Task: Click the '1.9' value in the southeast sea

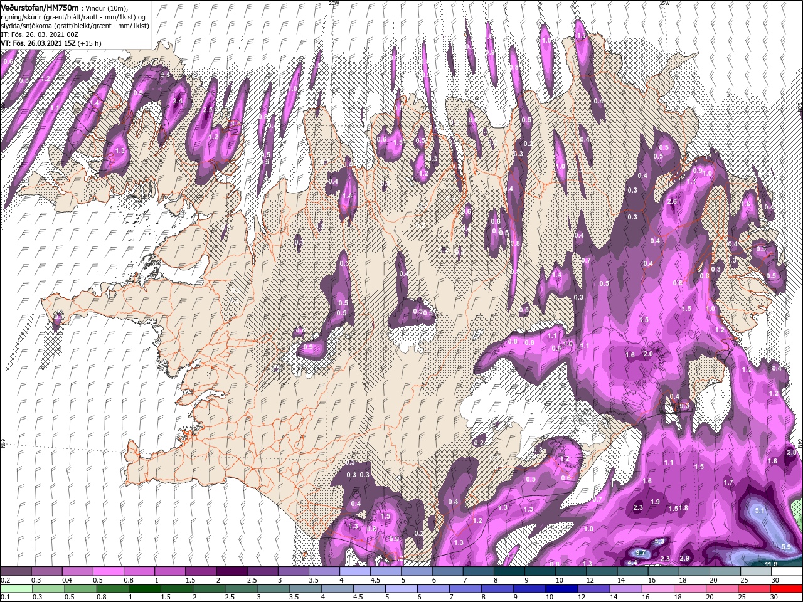Action: point(655,502)
